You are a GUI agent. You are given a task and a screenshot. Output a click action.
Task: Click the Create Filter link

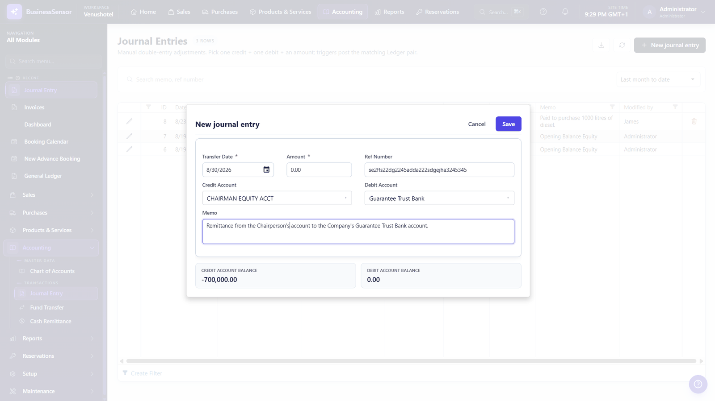[x=143, y=373]
